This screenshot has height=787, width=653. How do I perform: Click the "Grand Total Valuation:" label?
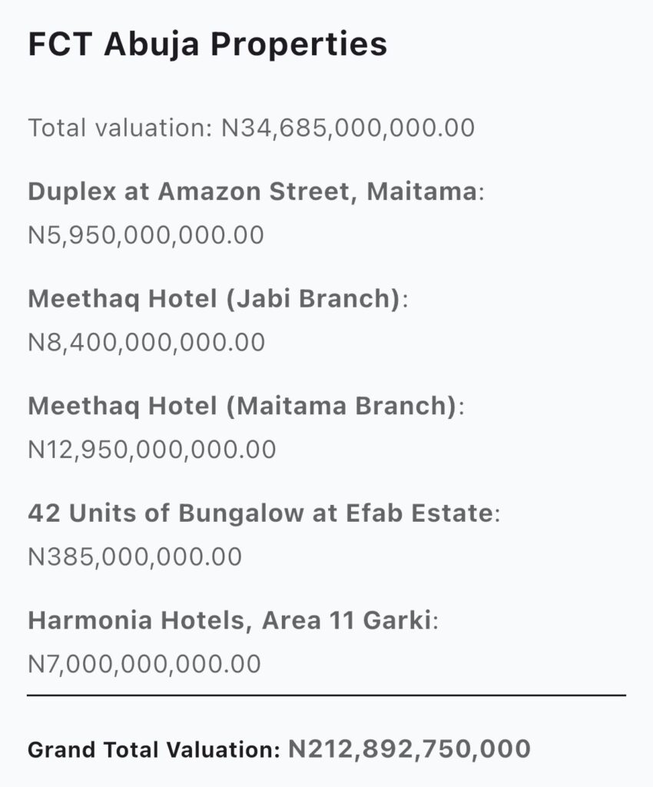coord(154,749)
